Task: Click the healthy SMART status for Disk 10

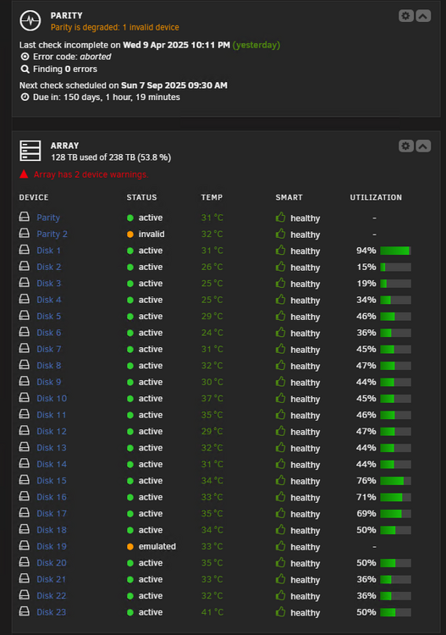Action: point(306,400)
